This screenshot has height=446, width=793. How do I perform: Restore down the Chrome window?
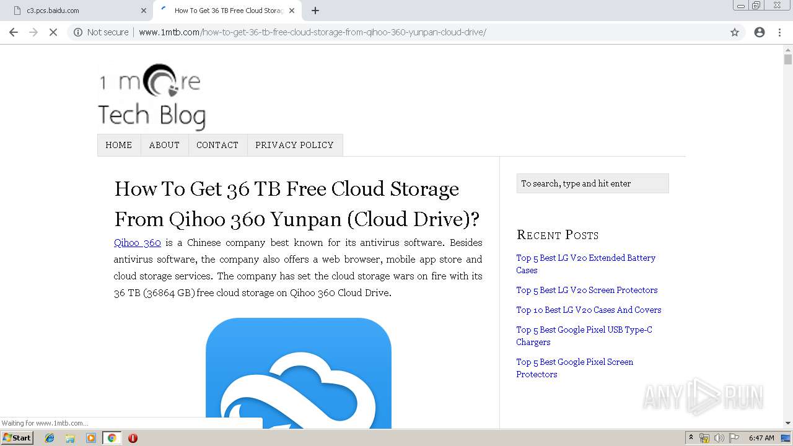[x=756, y=6]
